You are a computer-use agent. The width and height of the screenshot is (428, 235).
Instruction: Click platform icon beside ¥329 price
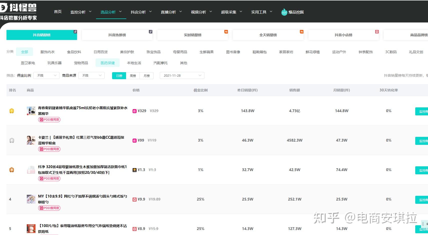click(134, 111)
